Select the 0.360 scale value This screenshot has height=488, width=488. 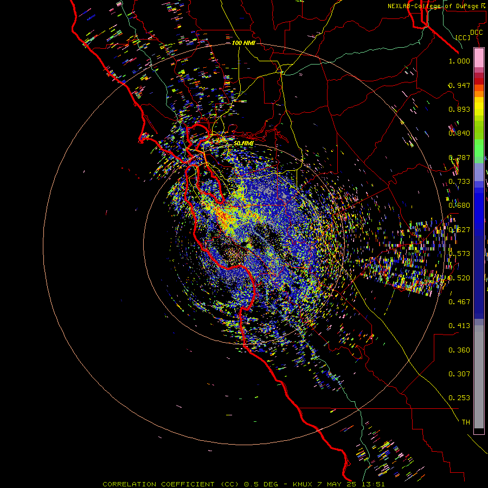pos(459,350)
